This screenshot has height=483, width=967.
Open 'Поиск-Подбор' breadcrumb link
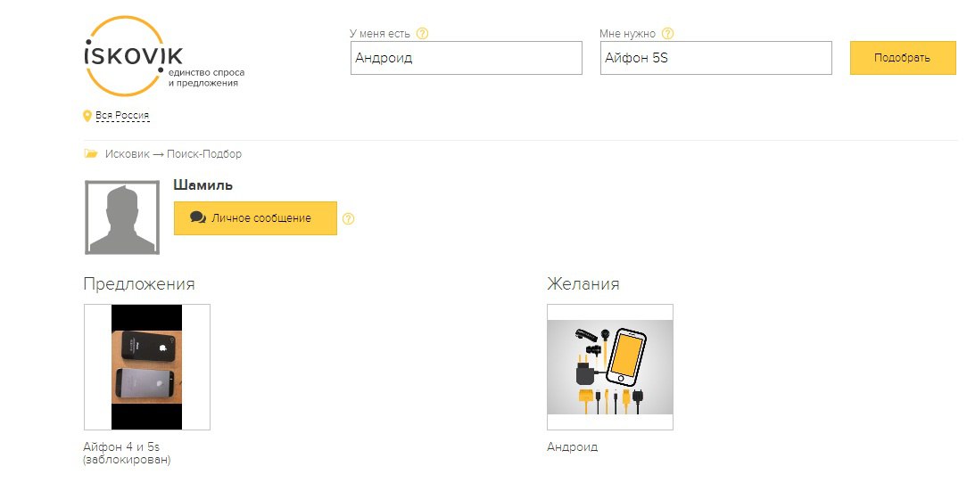pos(204,154)
